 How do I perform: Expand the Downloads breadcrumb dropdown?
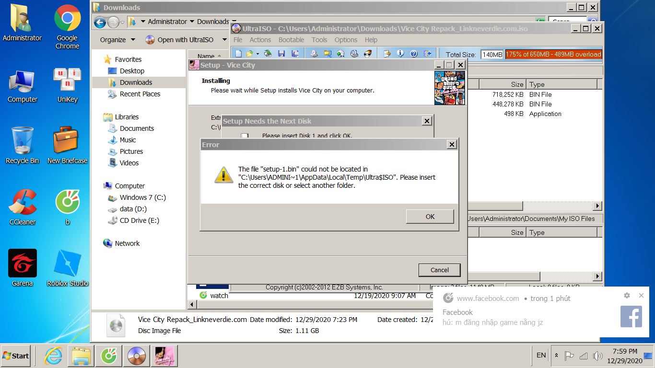(x=234, y=22)
